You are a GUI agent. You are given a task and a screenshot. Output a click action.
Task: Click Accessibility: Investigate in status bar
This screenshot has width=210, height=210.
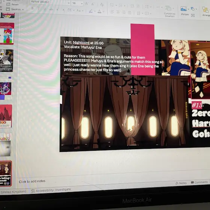(51, 190)
